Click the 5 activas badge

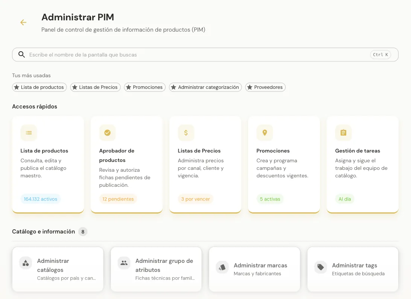click(x=270, y=199)
